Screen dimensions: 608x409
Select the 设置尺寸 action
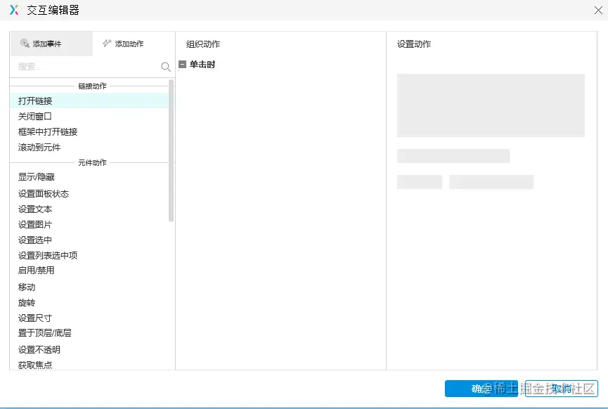click(x=89, y=318)
